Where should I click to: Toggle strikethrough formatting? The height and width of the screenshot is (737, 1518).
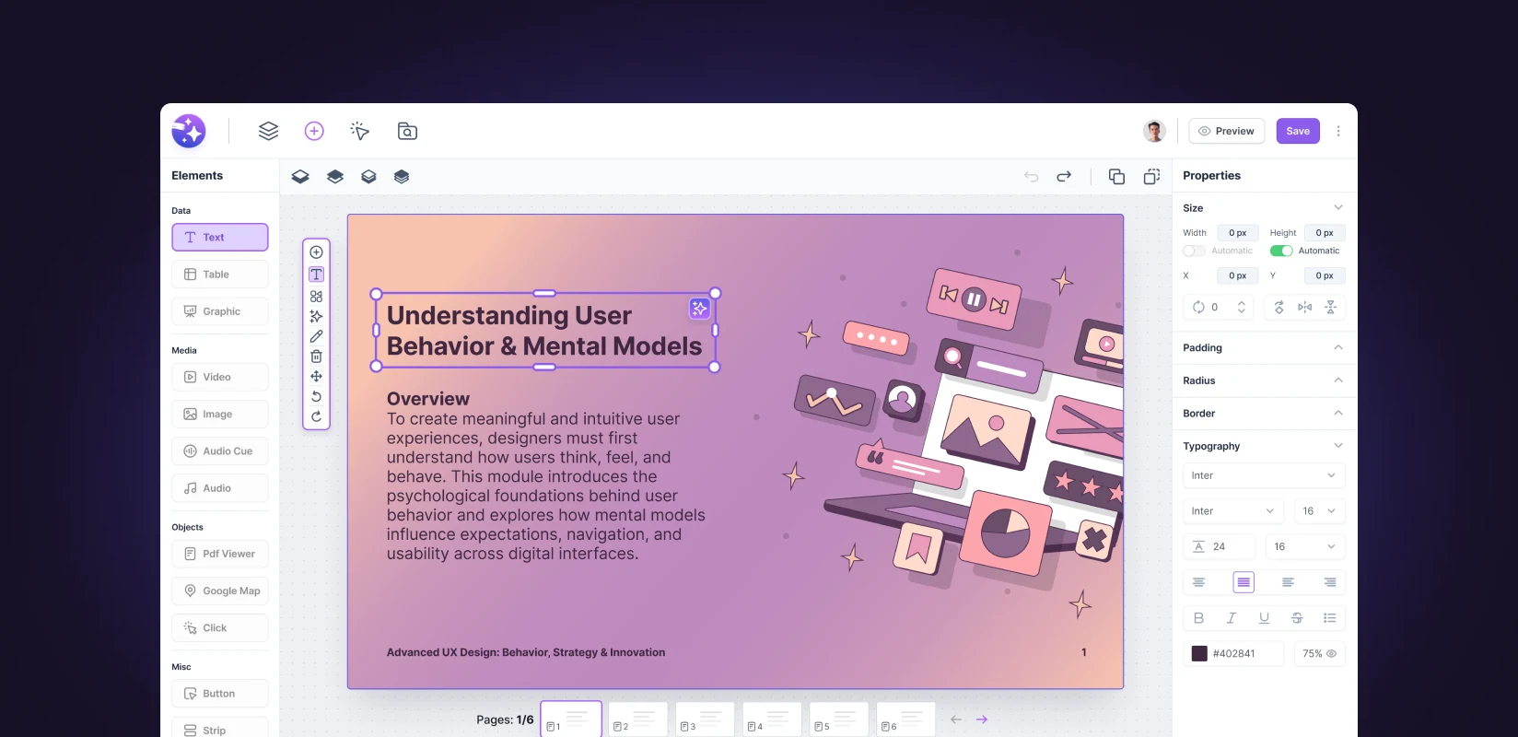pyautogui.click(x=1297, y=618)
